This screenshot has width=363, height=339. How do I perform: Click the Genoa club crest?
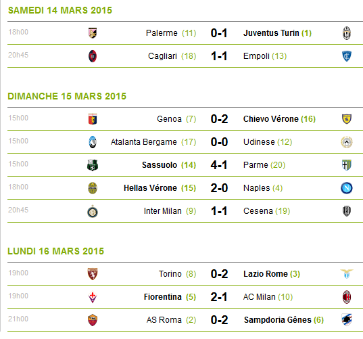pyautogui.click(x=93, y=119)
